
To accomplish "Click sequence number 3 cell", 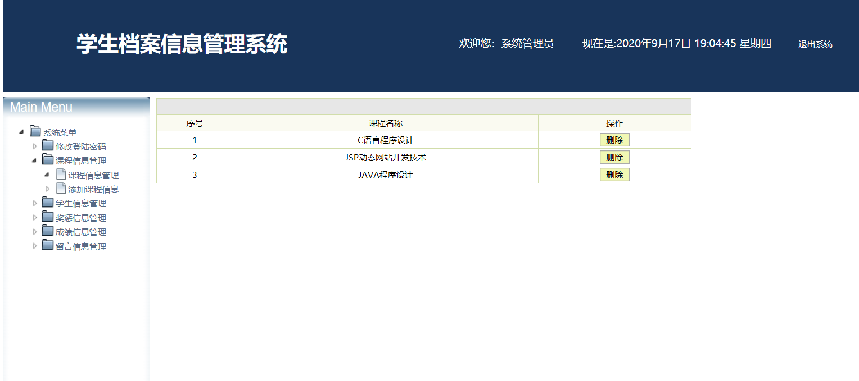I will [x=195, y=175].
